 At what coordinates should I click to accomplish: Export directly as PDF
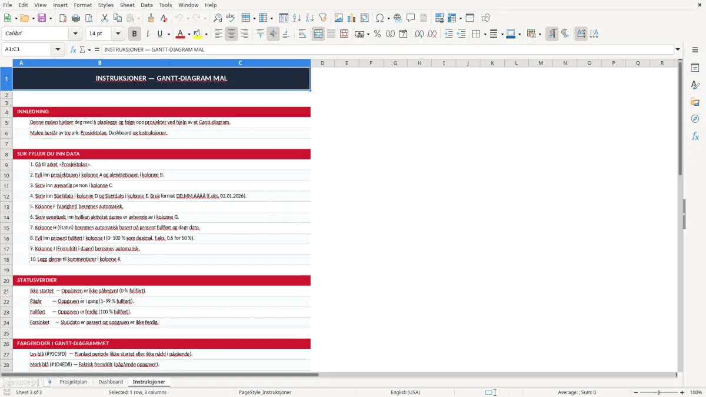click(63, 18)
